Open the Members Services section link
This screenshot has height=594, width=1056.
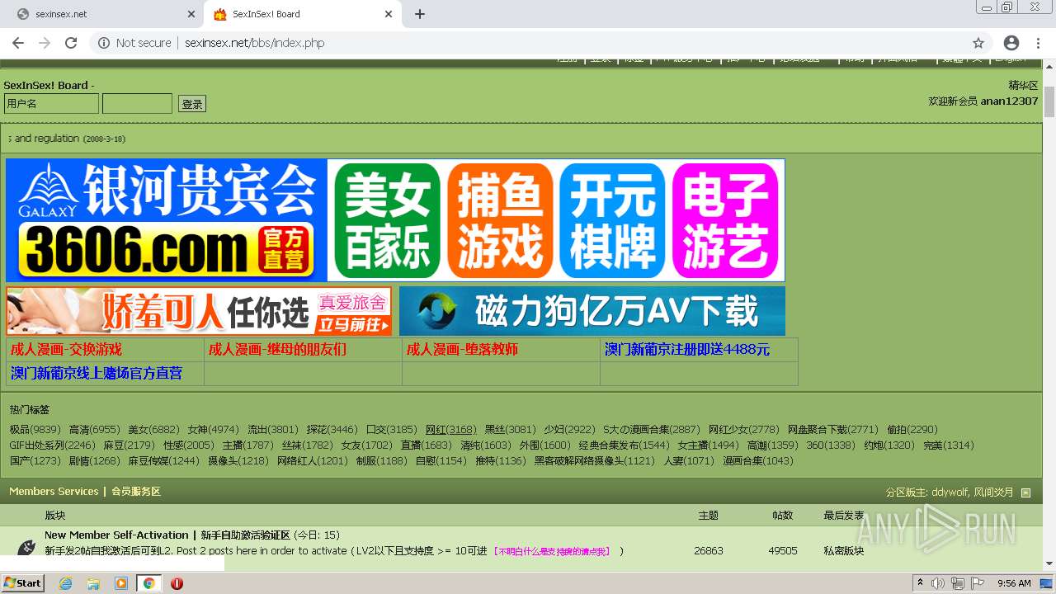point(54,491)
